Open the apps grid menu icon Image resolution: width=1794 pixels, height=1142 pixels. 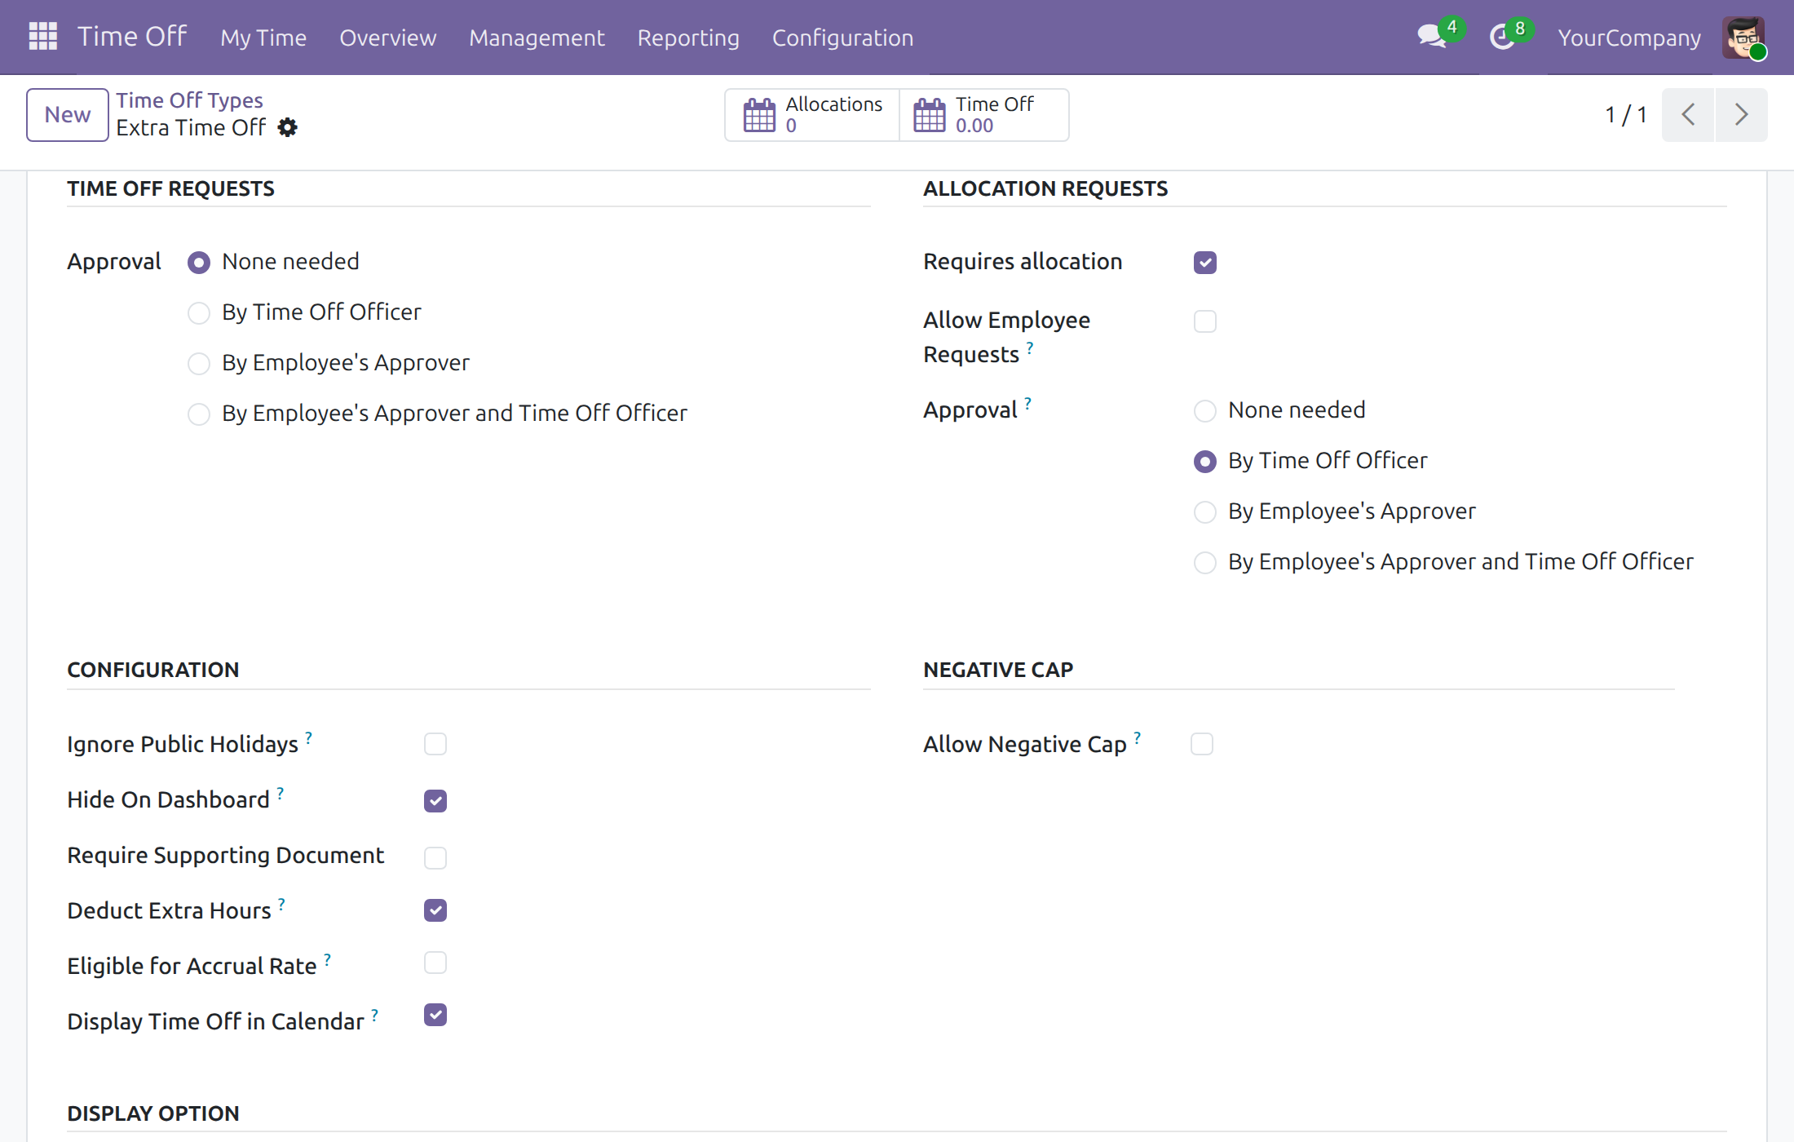(x=42, y=37)
